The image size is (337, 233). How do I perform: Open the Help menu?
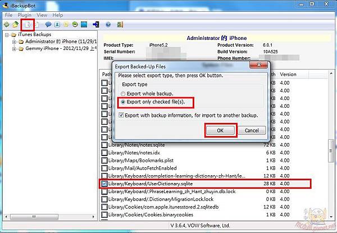(58, 15)
